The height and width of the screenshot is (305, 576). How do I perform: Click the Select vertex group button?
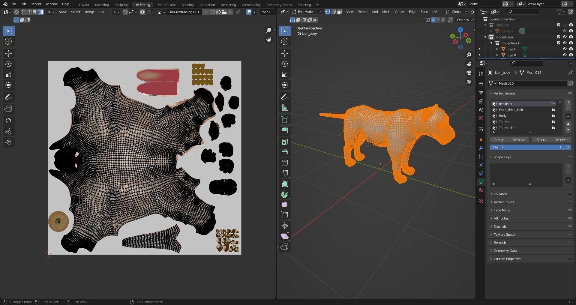[x=541, y=140]
